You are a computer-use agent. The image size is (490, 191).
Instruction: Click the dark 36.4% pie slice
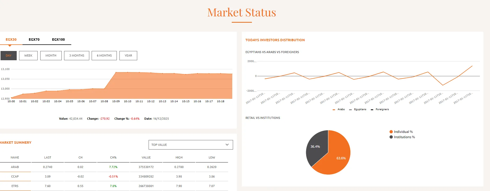point(317,148)
